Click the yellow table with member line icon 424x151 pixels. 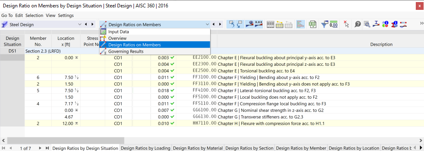[x=279, y=24]
